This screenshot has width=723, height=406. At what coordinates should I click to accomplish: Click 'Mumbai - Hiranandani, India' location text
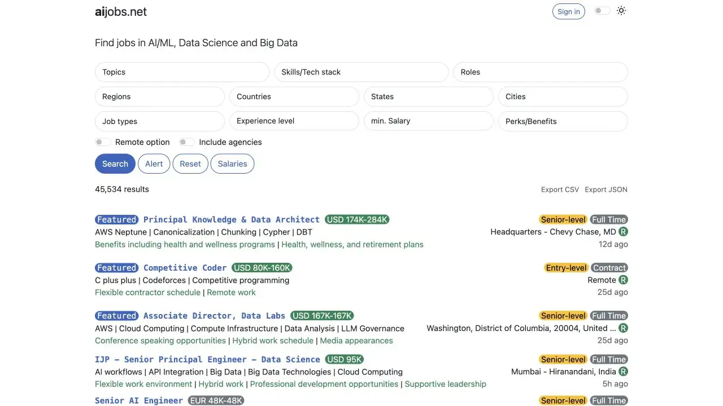point(564,372)
